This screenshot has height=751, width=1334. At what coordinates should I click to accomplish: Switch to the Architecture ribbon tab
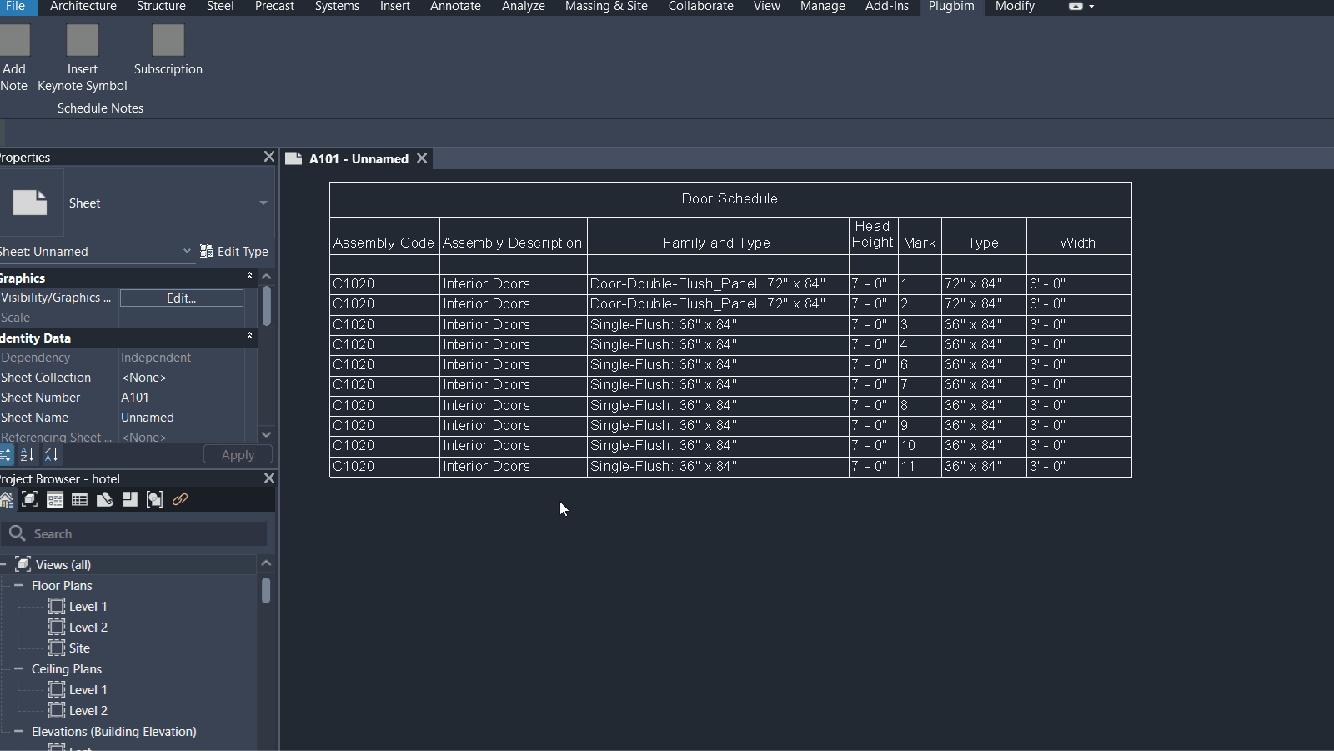[83, 6]
